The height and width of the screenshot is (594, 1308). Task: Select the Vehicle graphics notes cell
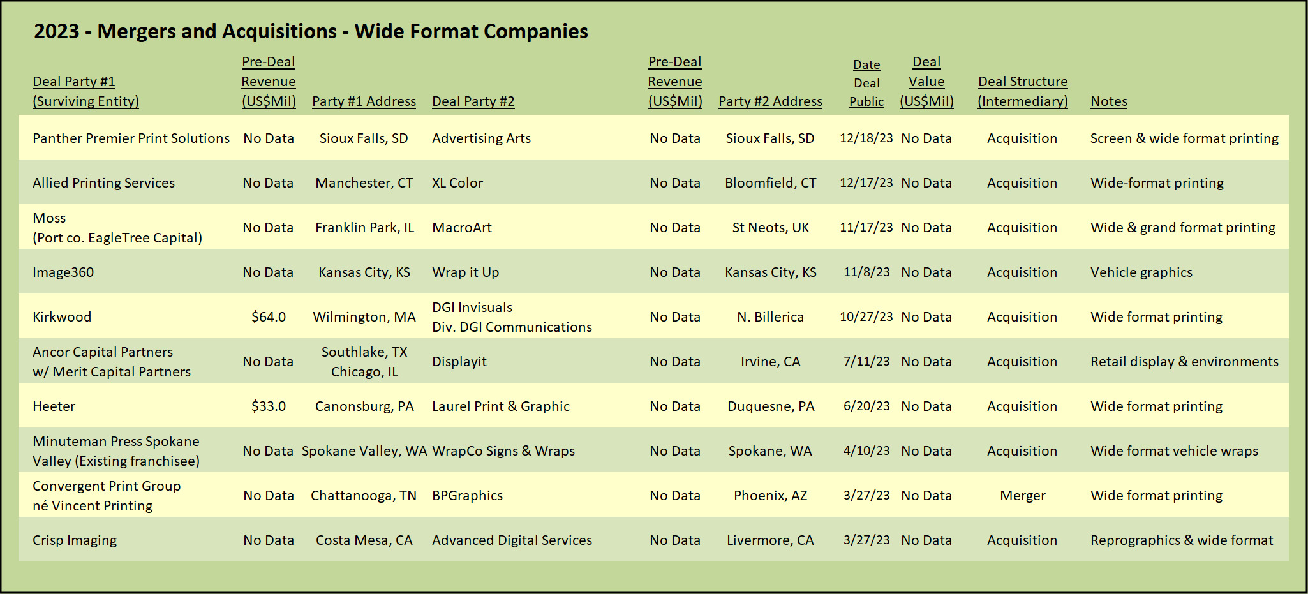[x=1141, y=272]
